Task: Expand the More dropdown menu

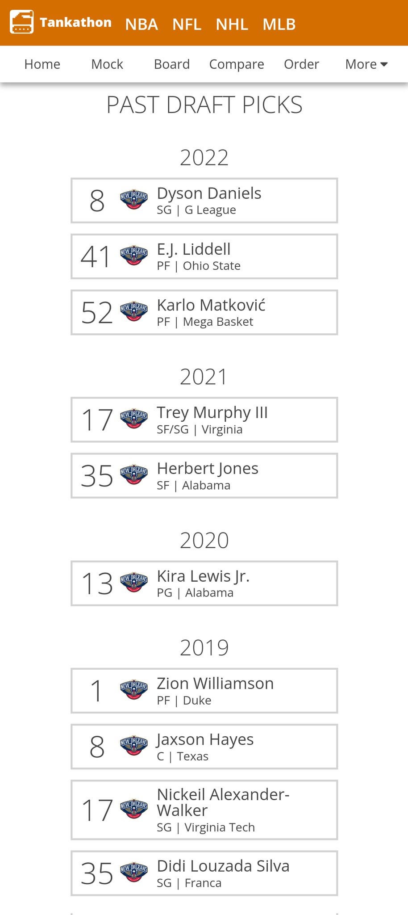Action: 366,64
